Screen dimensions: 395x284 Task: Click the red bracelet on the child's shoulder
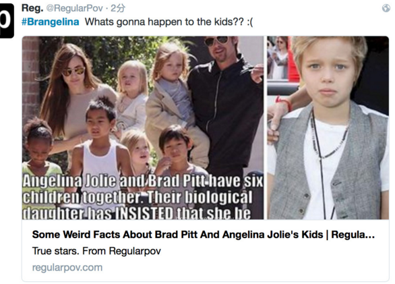tap(284, 102)
